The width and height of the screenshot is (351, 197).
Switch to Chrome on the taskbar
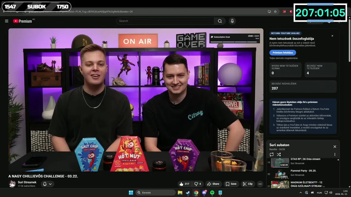click(196, 193)
